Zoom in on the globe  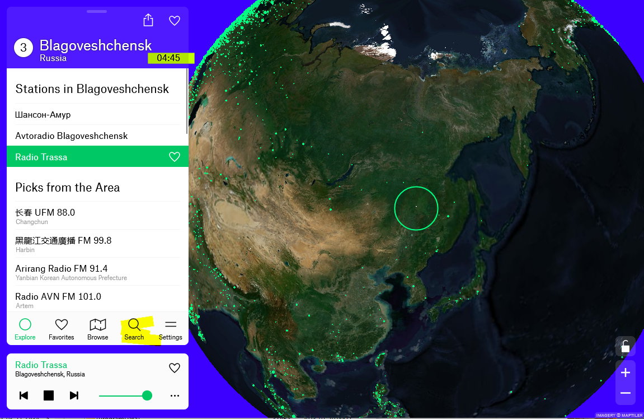point(625,373)
